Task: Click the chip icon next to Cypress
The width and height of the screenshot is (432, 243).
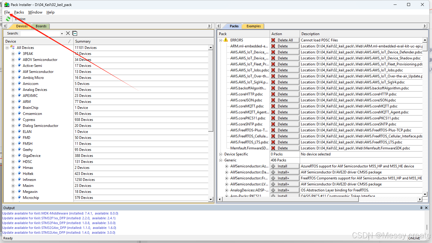Action: [x=19, y=119]
